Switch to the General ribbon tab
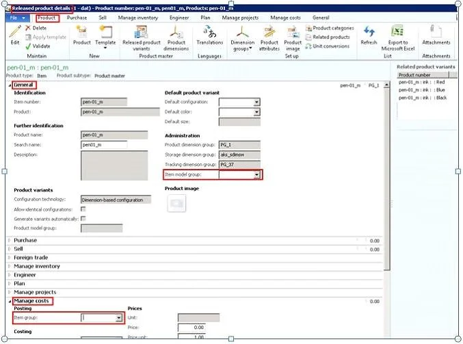Image resolution: width=463 pixels, height=344 pixels. click(x=321, y=18)
